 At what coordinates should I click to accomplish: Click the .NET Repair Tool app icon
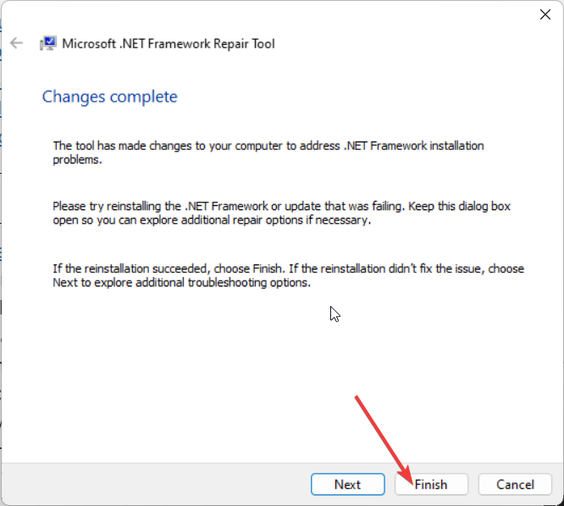[48, 43]
